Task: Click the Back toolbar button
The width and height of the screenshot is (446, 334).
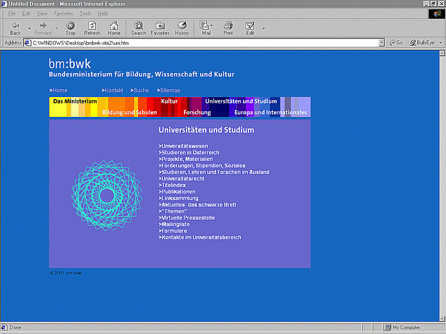Action: [15, 28]
